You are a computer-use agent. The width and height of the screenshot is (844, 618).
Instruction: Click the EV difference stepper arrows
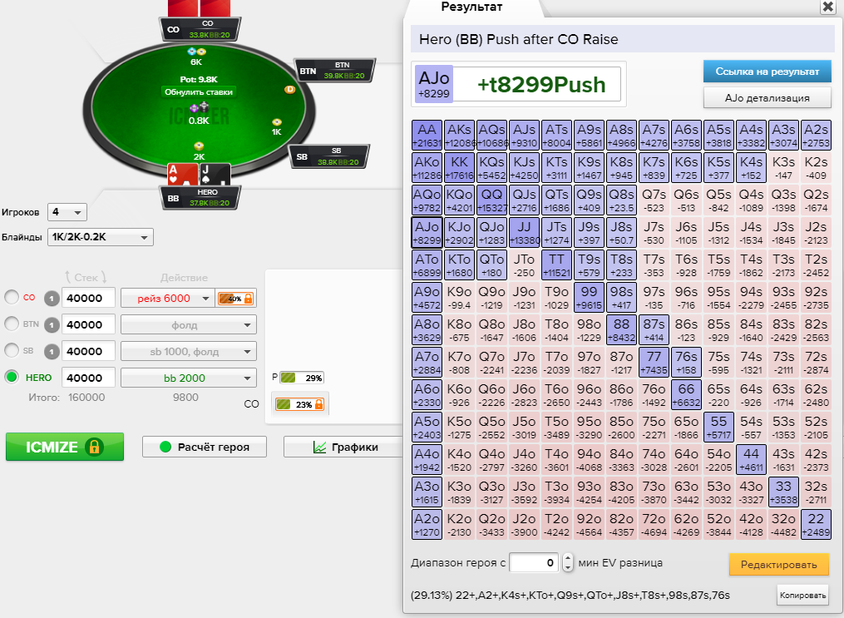pyautogui.click(x=568, y=562)
